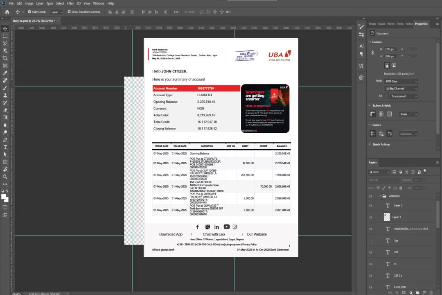The image size is (442, 295).
Task: Open the RGB Color mode dropdown
Action: click(x=401, y=81)
